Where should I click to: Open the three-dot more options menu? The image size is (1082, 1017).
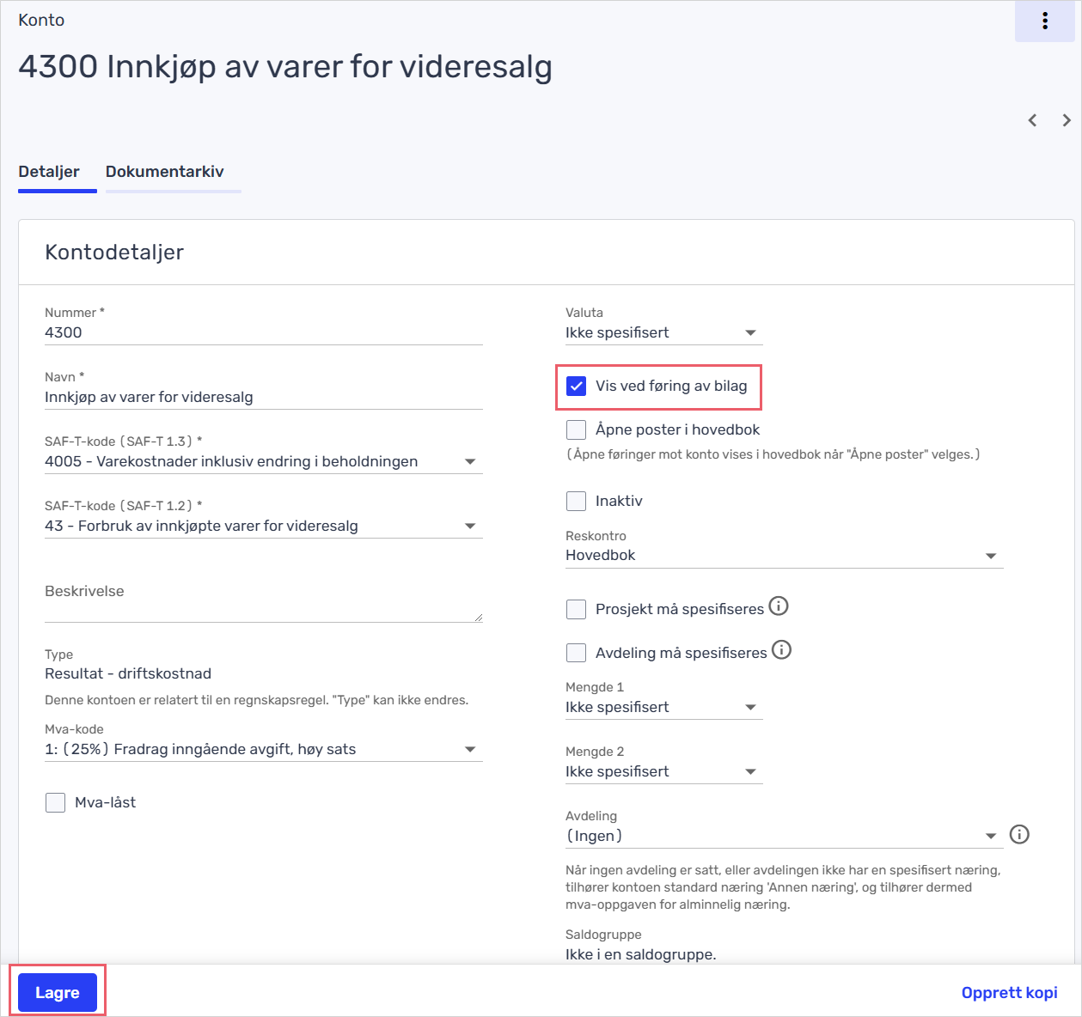click(x=1044, y=21)
